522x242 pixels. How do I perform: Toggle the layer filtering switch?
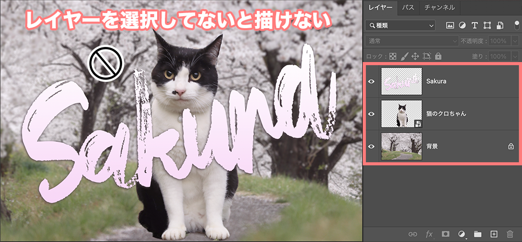point(516,25)
